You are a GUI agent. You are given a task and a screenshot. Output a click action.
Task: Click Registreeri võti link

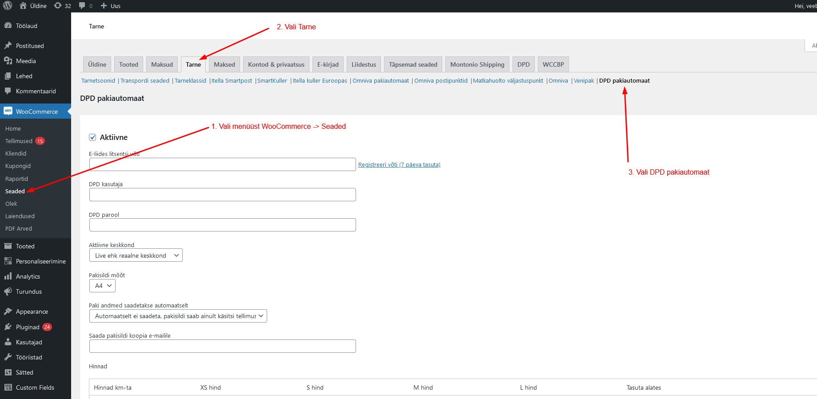(399, 165)
